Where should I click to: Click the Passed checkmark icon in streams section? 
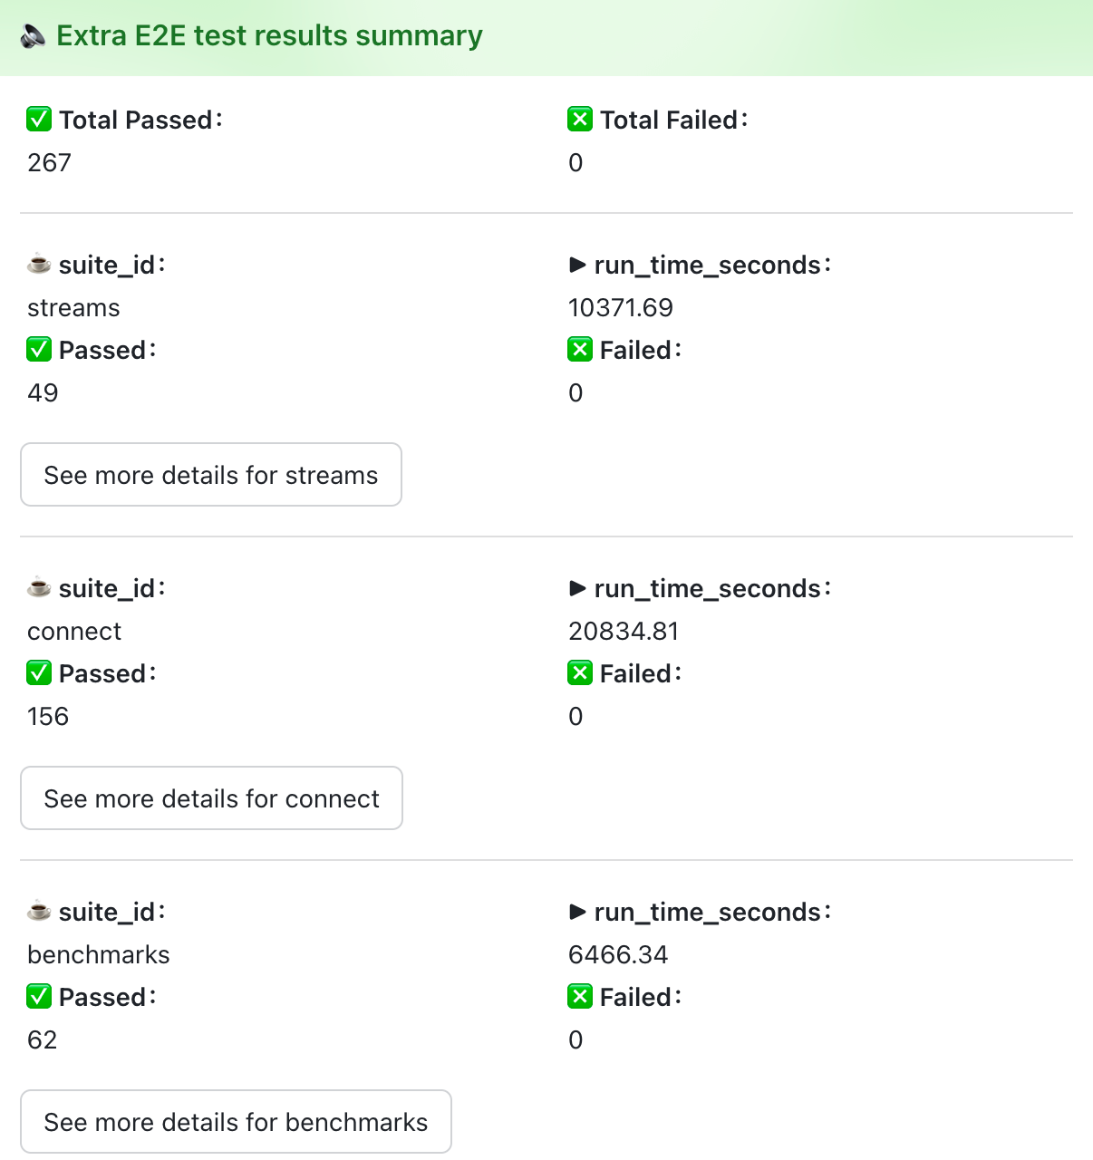click(x=39, y=350)
